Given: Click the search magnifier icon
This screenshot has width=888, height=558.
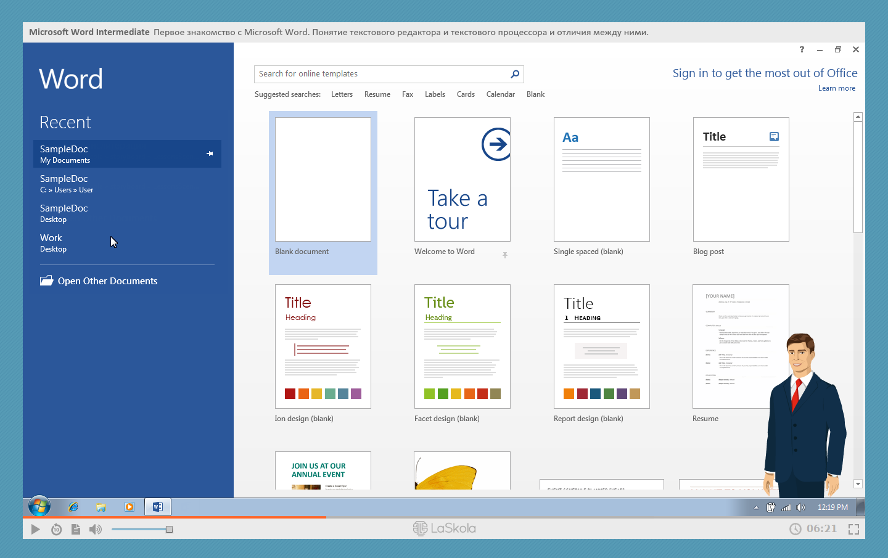Looking at the screenshot, I should coord(515,74).
